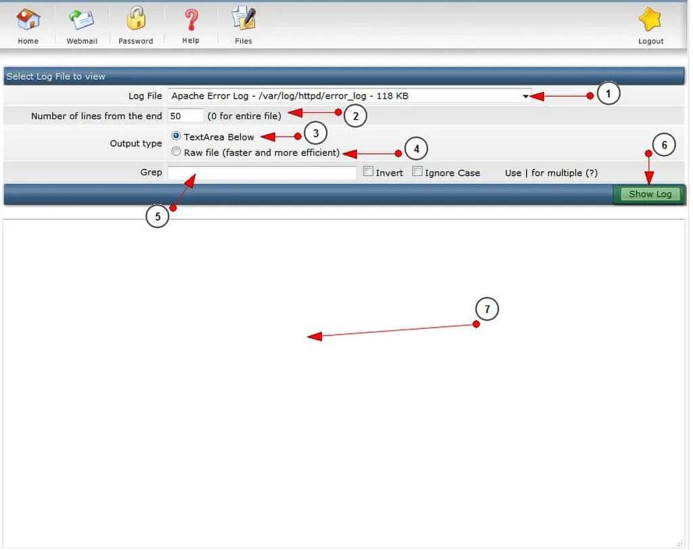Click the Show Log button
The height and width of the screenshot is (550, 693).
click(650, 194)
